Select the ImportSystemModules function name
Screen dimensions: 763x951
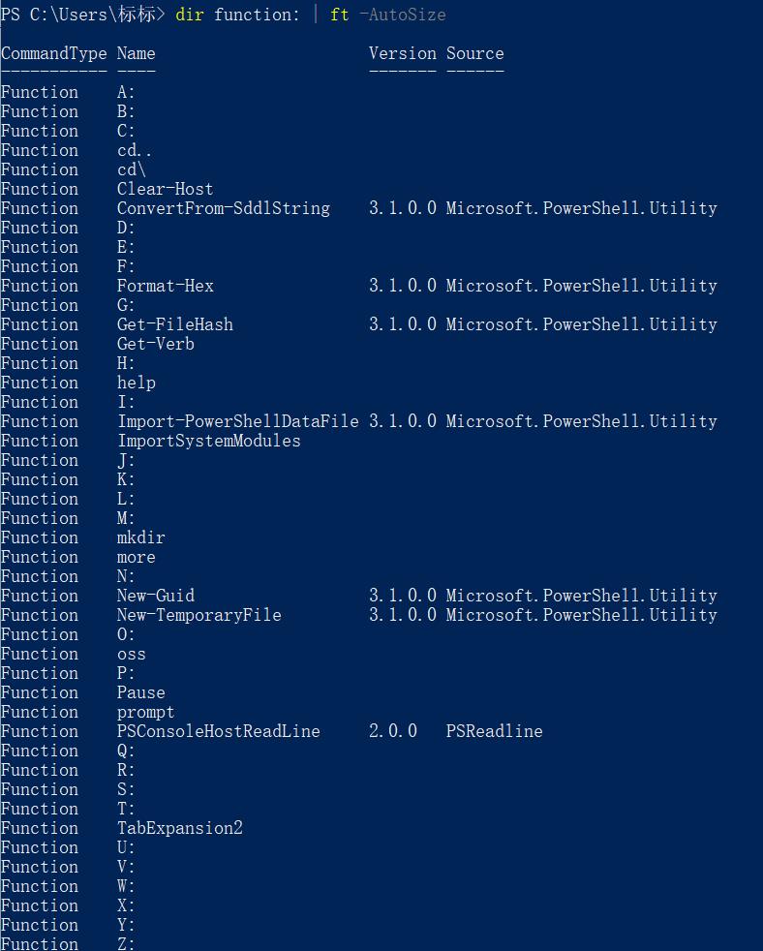208,441
